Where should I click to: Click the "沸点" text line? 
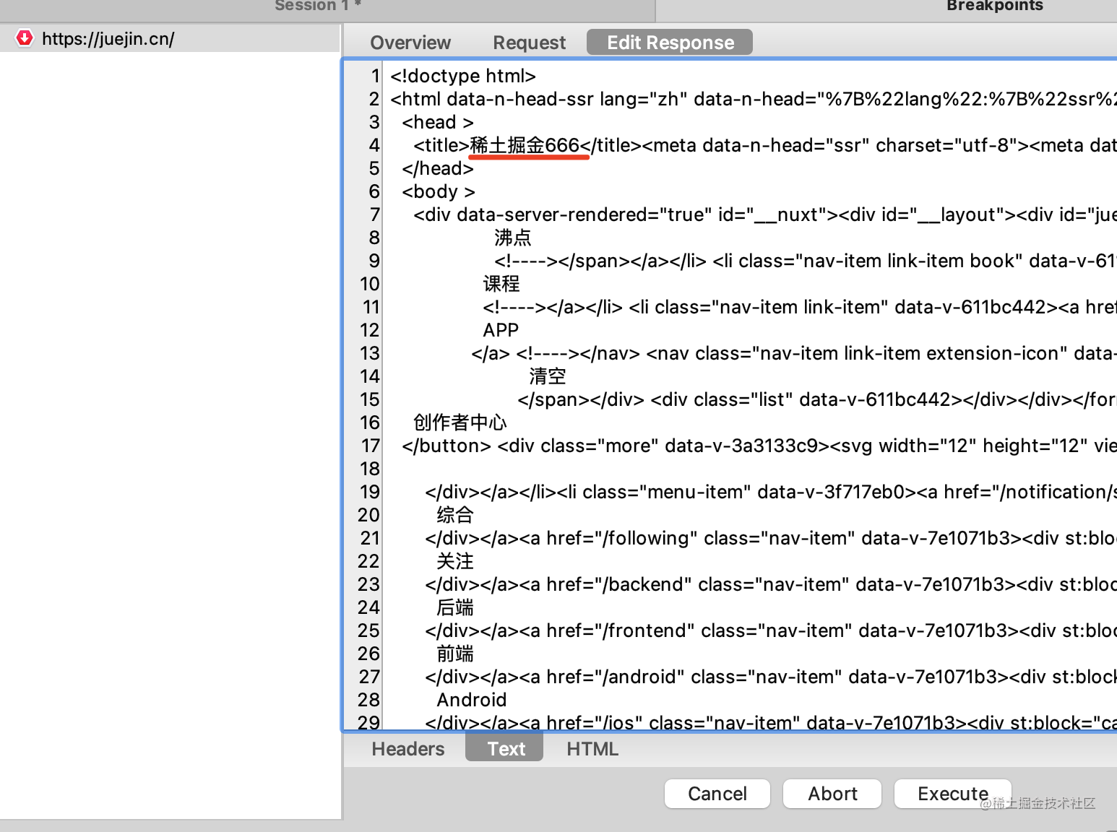(x=513, y=238)
